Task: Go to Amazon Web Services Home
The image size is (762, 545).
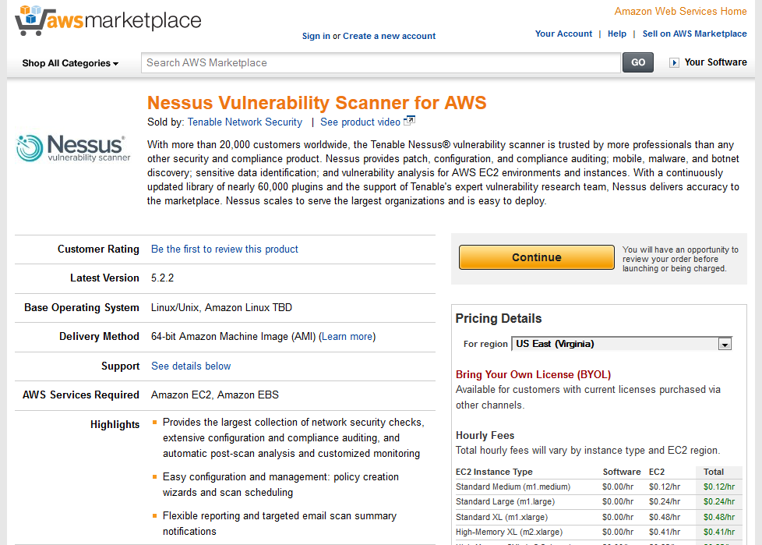Action: (680, 11)
